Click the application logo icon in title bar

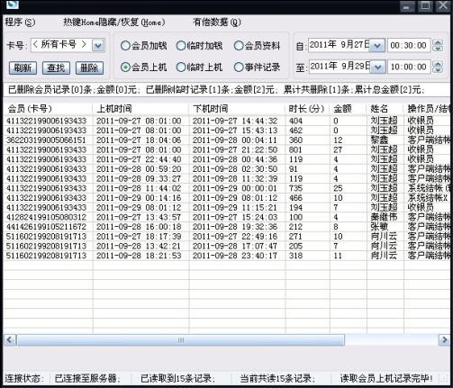click(12, 5)
